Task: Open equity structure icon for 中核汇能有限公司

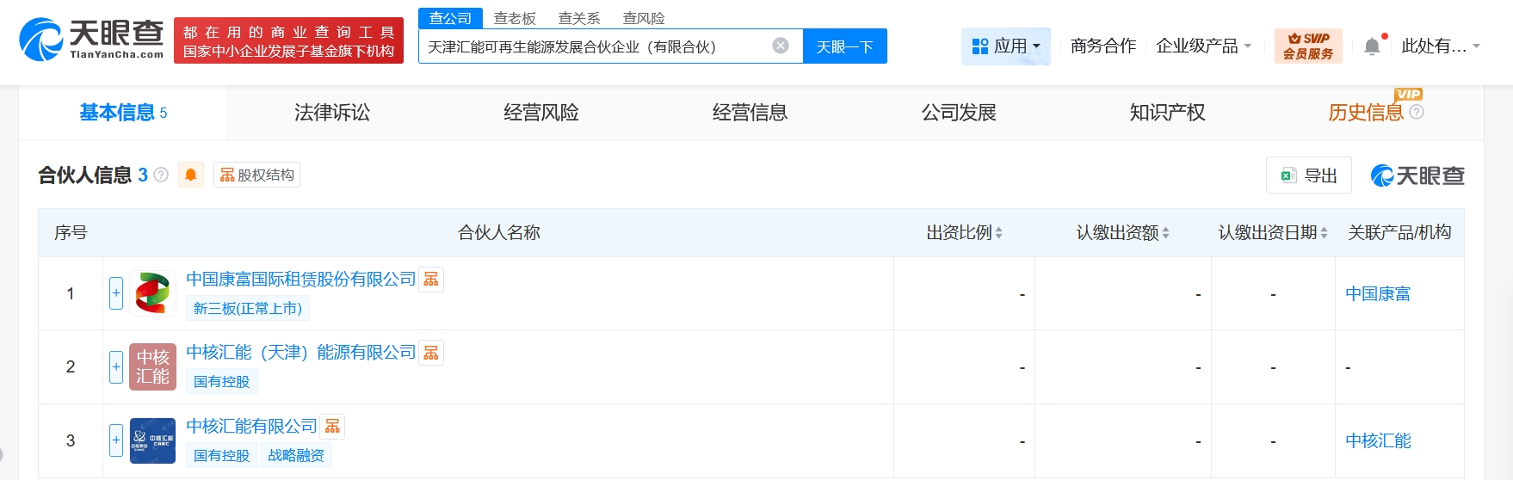Action: 332,427
